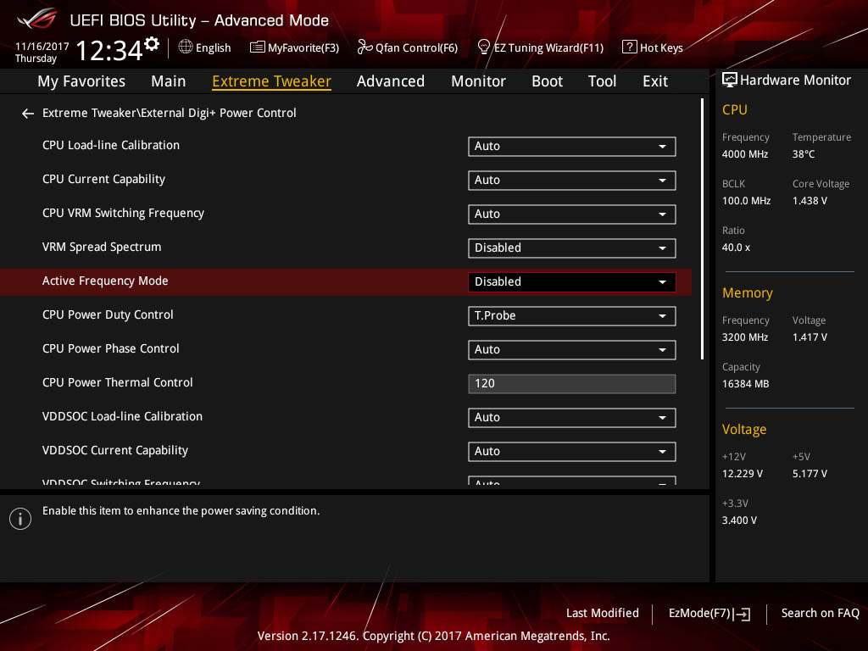The width and height of the screenshot is (868, 651).
Task: Click the CPU Current Capability label
Action: click(x=103, y=180)
